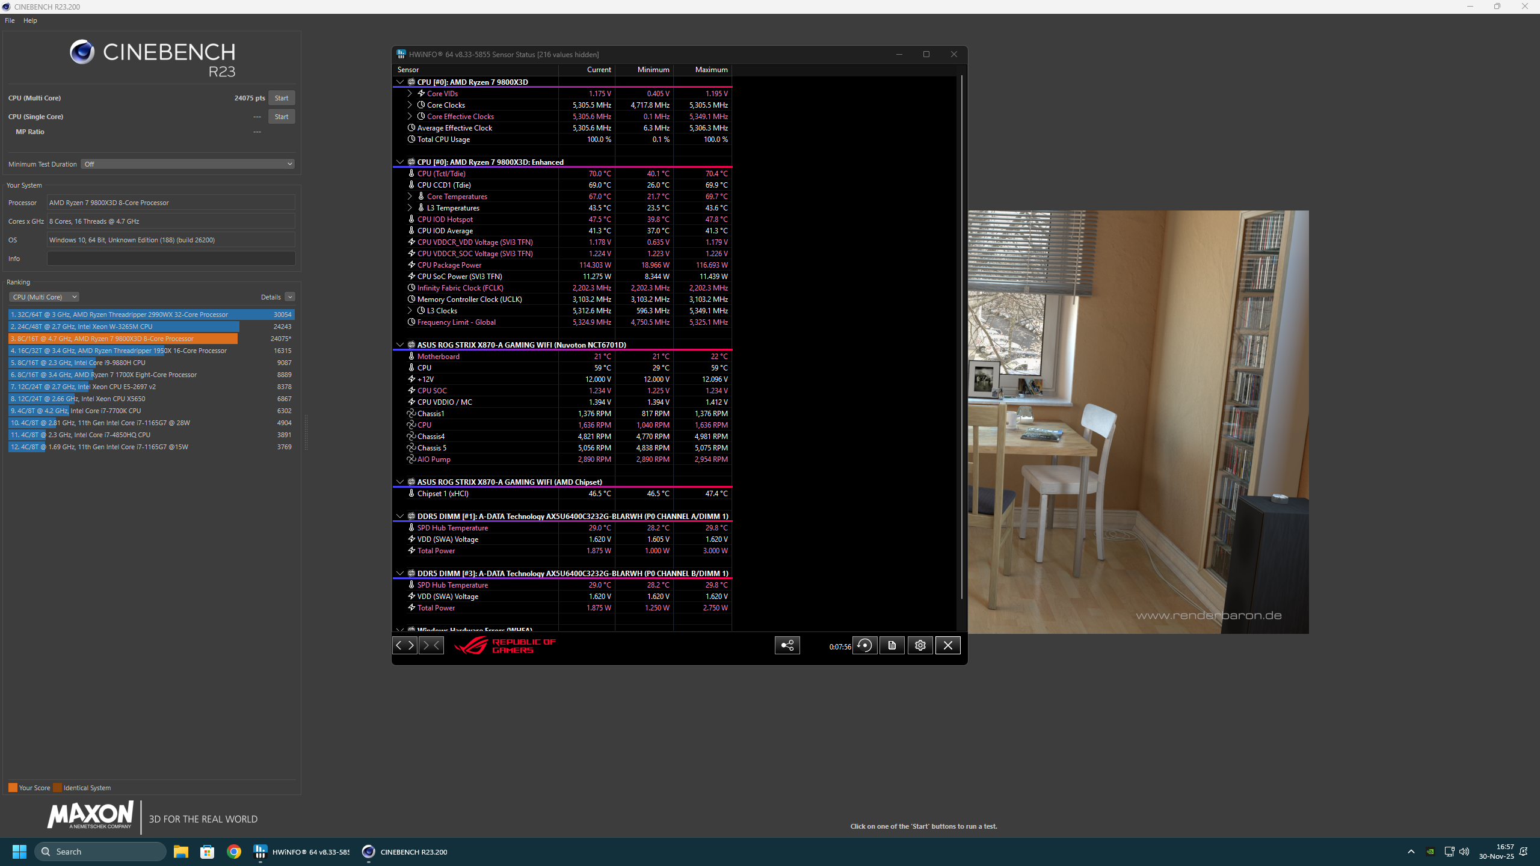Collapse the CPU [#0]: AMD Ryzen 7 9800X3D group

click(400, 82)
